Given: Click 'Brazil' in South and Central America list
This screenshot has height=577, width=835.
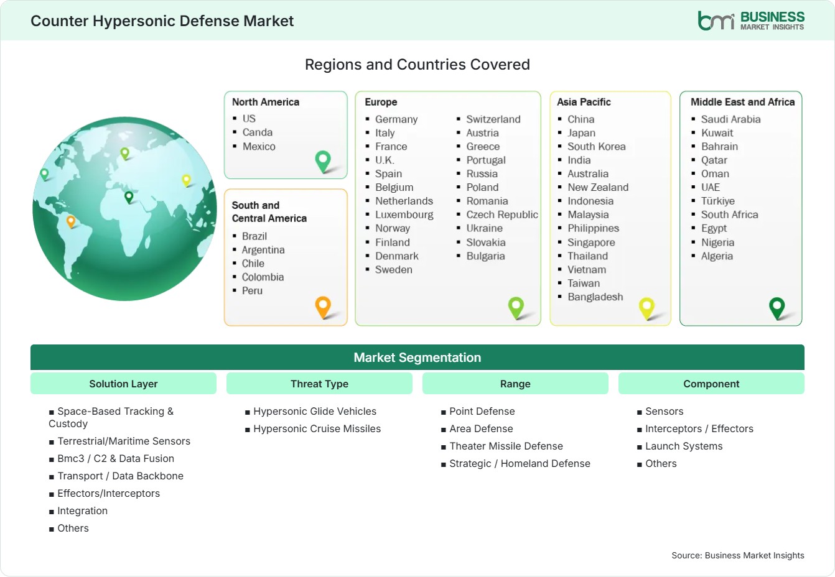Looking at the screenshot, I should tap(254, 236).
